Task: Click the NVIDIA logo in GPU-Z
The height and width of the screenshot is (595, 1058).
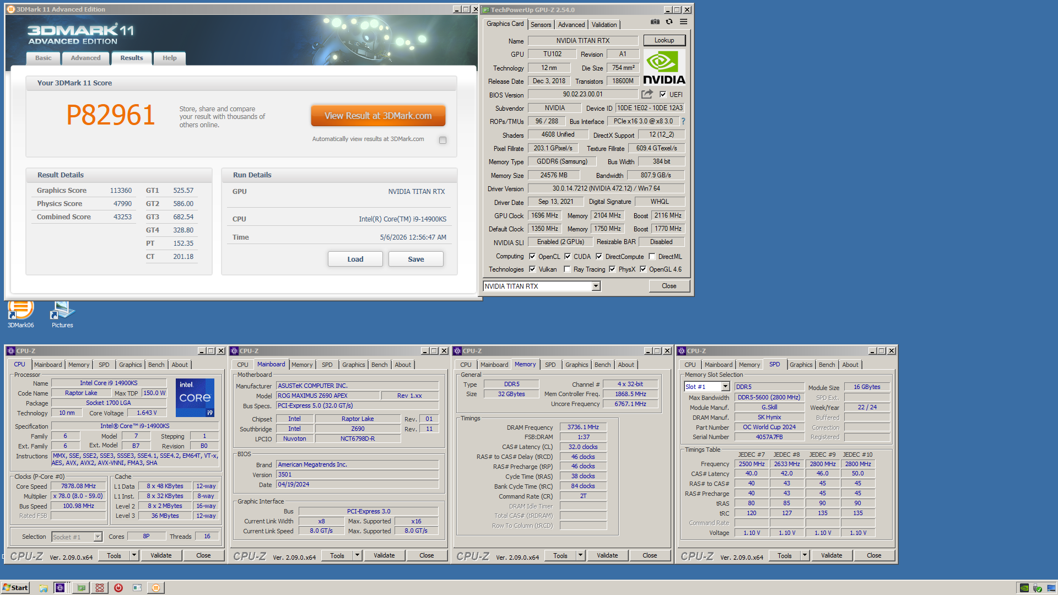Action: pos(664,68)
